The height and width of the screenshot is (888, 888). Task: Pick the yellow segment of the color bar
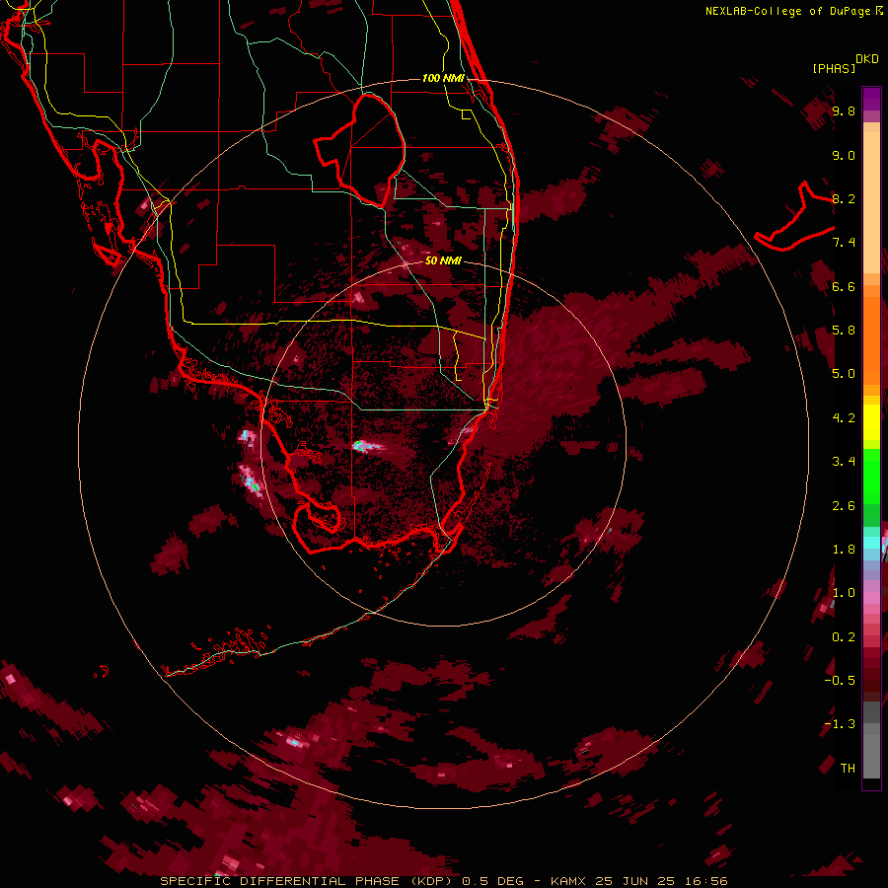(871, 422)
